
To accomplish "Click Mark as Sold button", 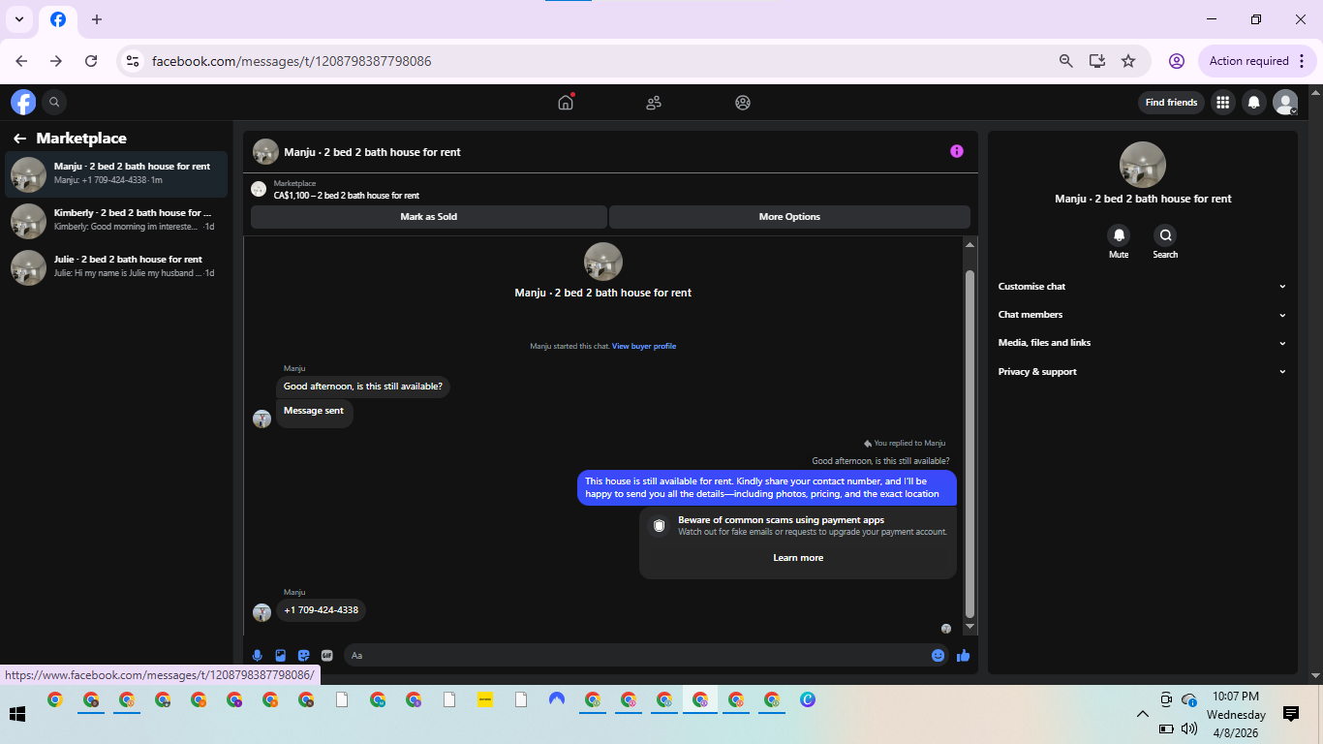I will pos(429,217).
